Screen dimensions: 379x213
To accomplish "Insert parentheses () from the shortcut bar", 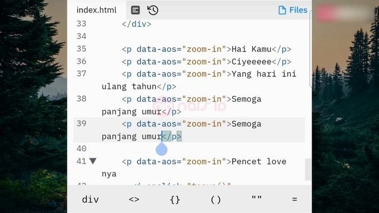I will point(216,200).
